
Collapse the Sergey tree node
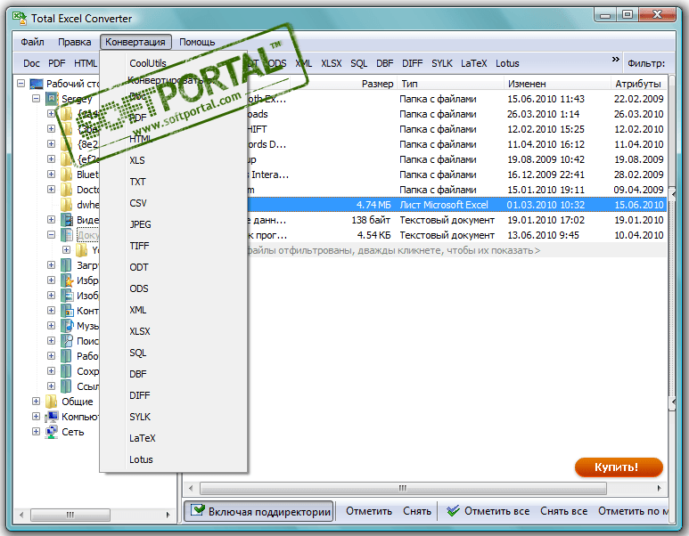36,98
